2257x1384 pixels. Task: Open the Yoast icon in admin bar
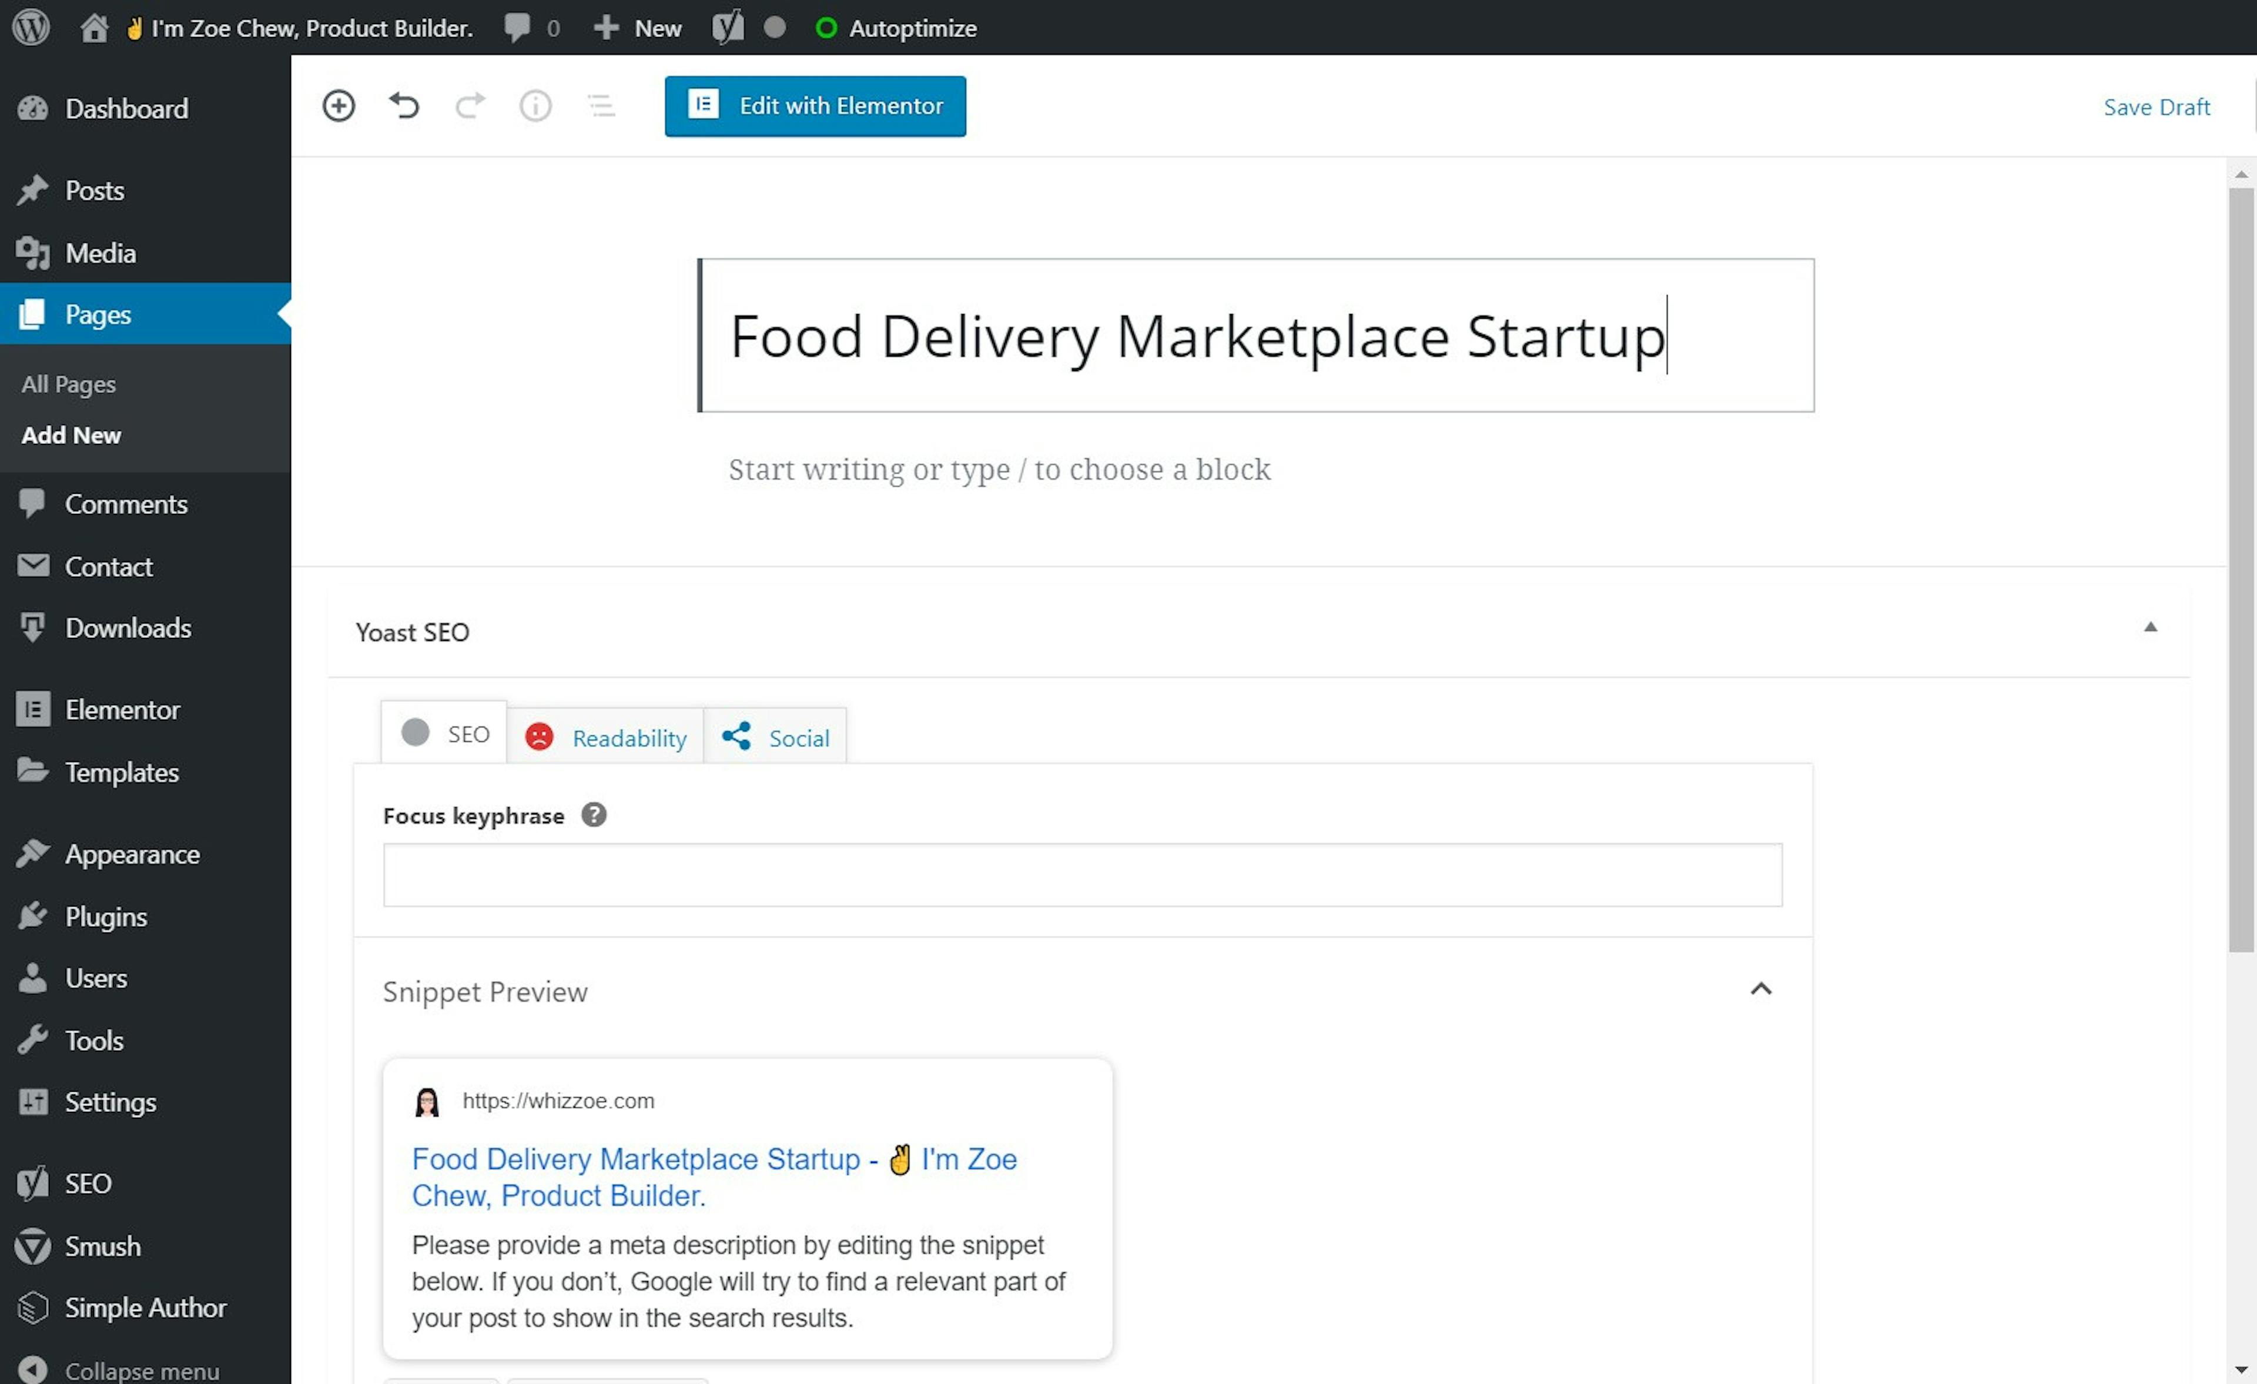728,28
